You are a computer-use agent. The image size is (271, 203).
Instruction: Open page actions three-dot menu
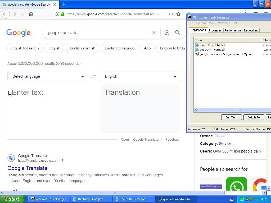pyautogui.click(x=171, y=14)
